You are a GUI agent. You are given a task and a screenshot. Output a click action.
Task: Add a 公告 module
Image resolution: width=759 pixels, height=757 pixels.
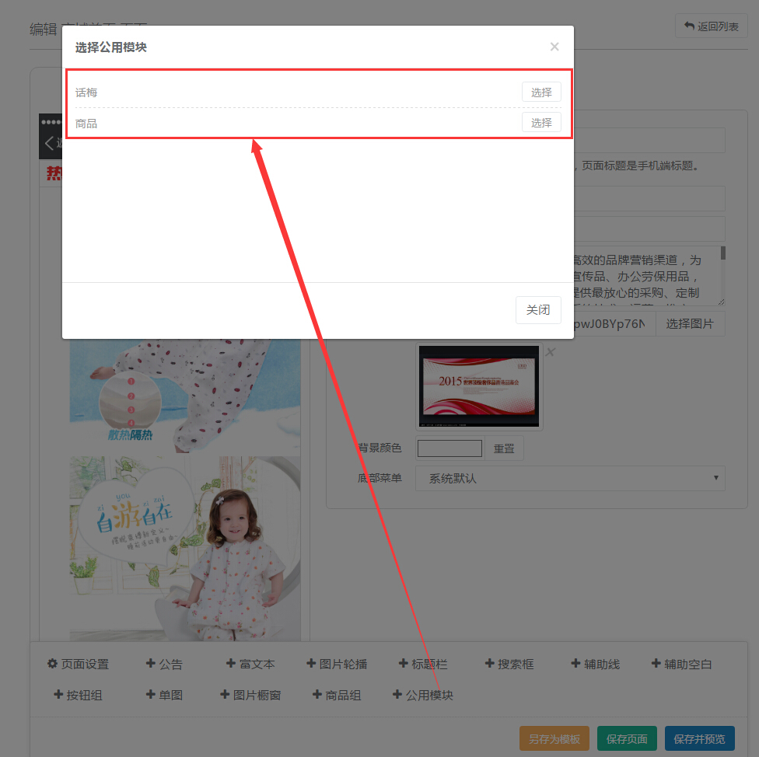tap(164, 664)
